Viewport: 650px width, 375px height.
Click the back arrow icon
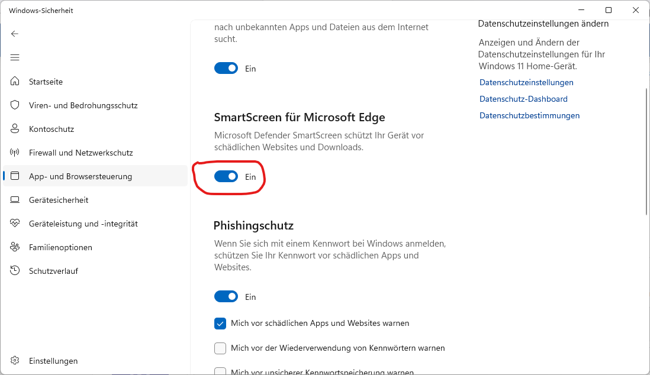point(15,34)
